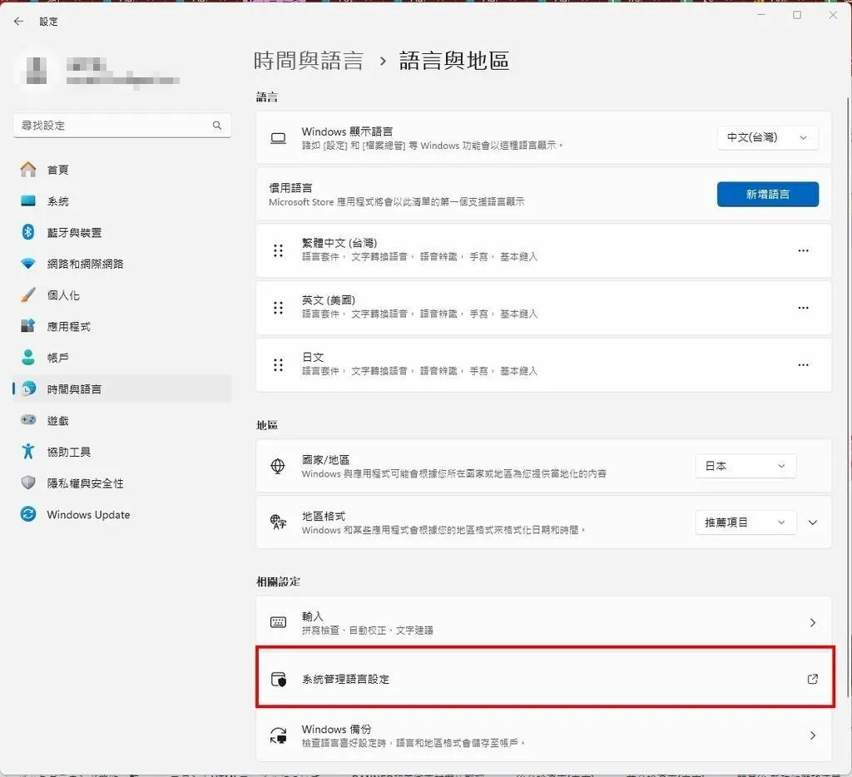Click the person icon for 帳戶
Viewport: 852px width, 777px height.
28,358
